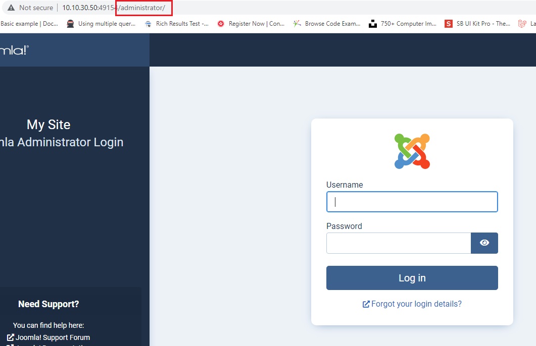Click the 750+ Computer bookmark favicon

pos(373,24)
